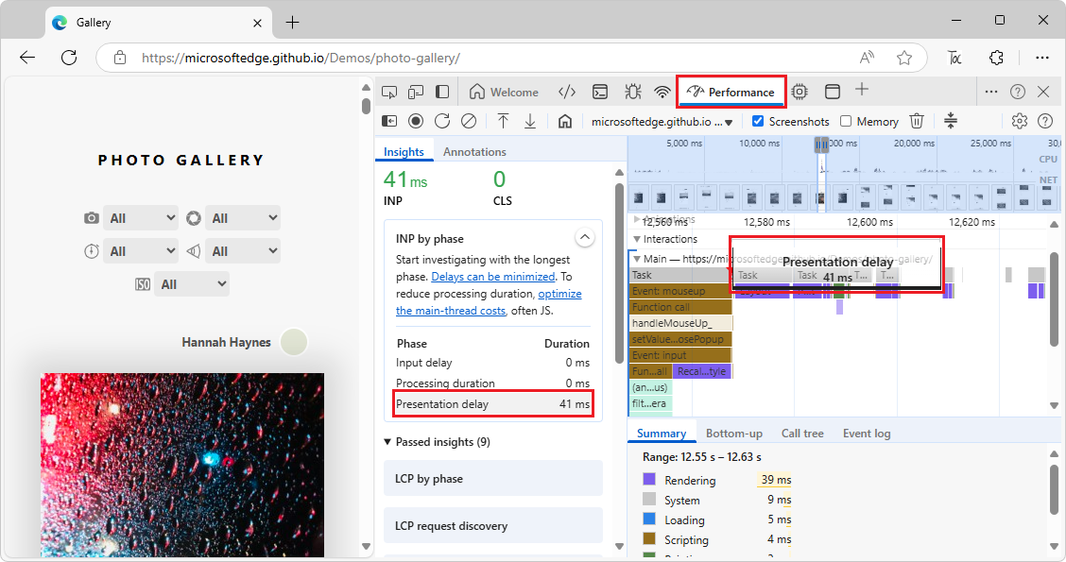This screenshot has height=562, width=1066.
Task: Collapse the INP by phase section
Action: click(x=585, y=236)
